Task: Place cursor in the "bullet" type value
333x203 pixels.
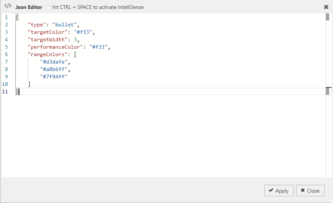Action: (x=65, y=25)
